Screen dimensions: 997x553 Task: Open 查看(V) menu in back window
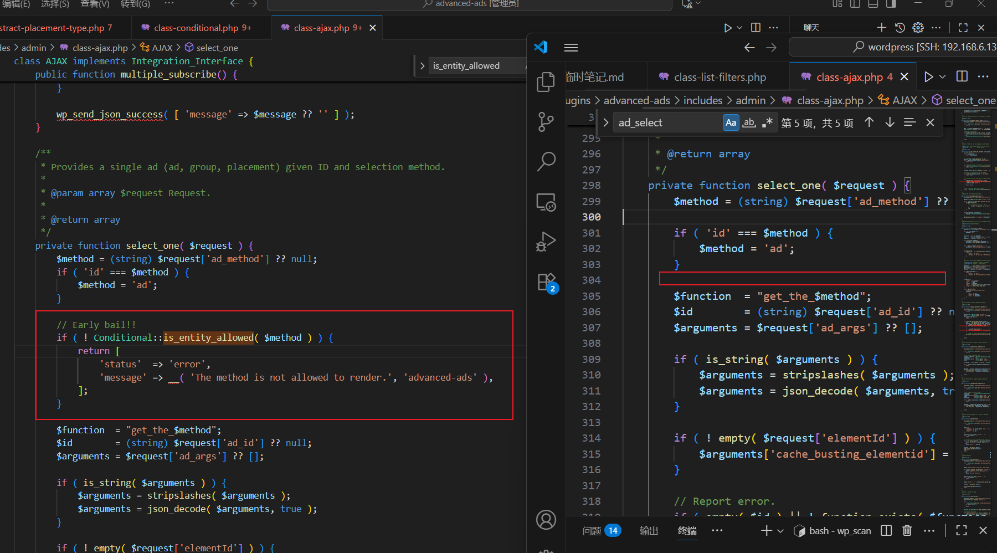click(x=95, y=4)
